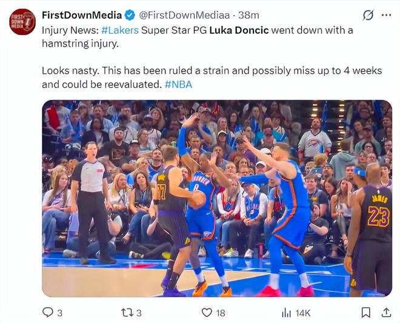The height and width of the screenshot is (323, 400).
Task: Click the retweet count number 3
Action: (139, 313)
